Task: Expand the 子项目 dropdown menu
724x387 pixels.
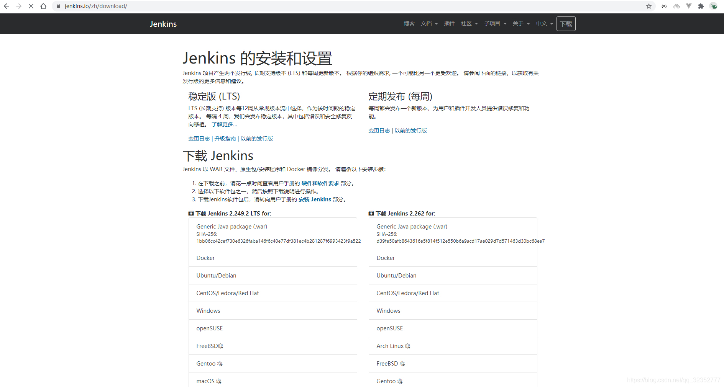Action: pos(496,23)
